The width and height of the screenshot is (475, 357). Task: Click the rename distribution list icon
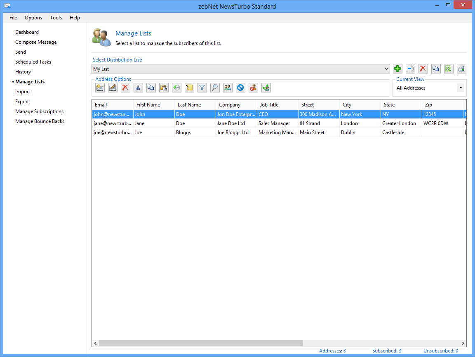click(410, 69)
